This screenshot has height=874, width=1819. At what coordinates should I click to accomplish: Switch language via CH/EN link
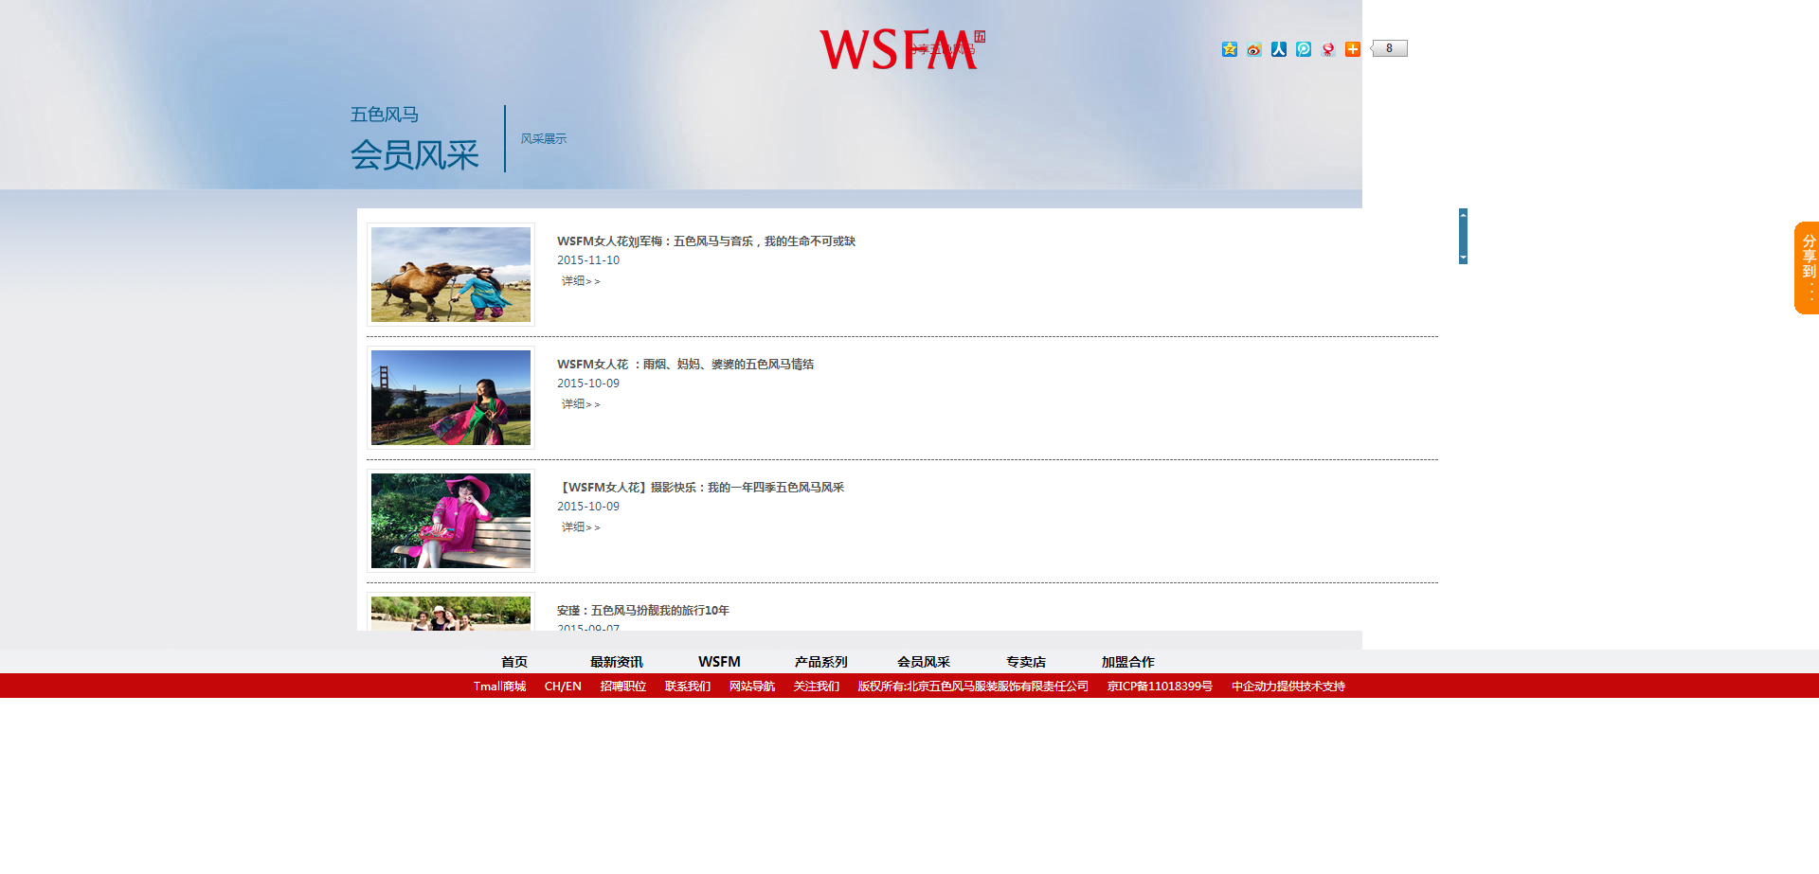tap(563, 687)
